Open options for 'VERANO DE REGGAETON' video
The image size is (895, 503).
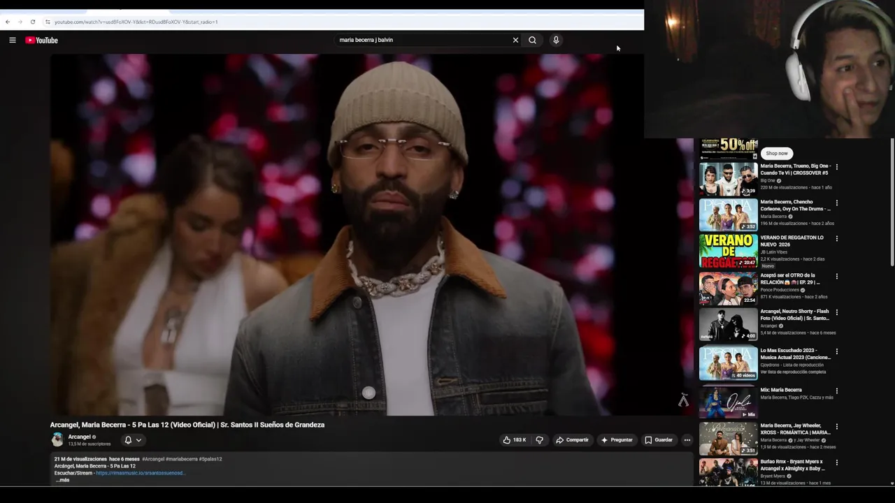tap(836, 238)
